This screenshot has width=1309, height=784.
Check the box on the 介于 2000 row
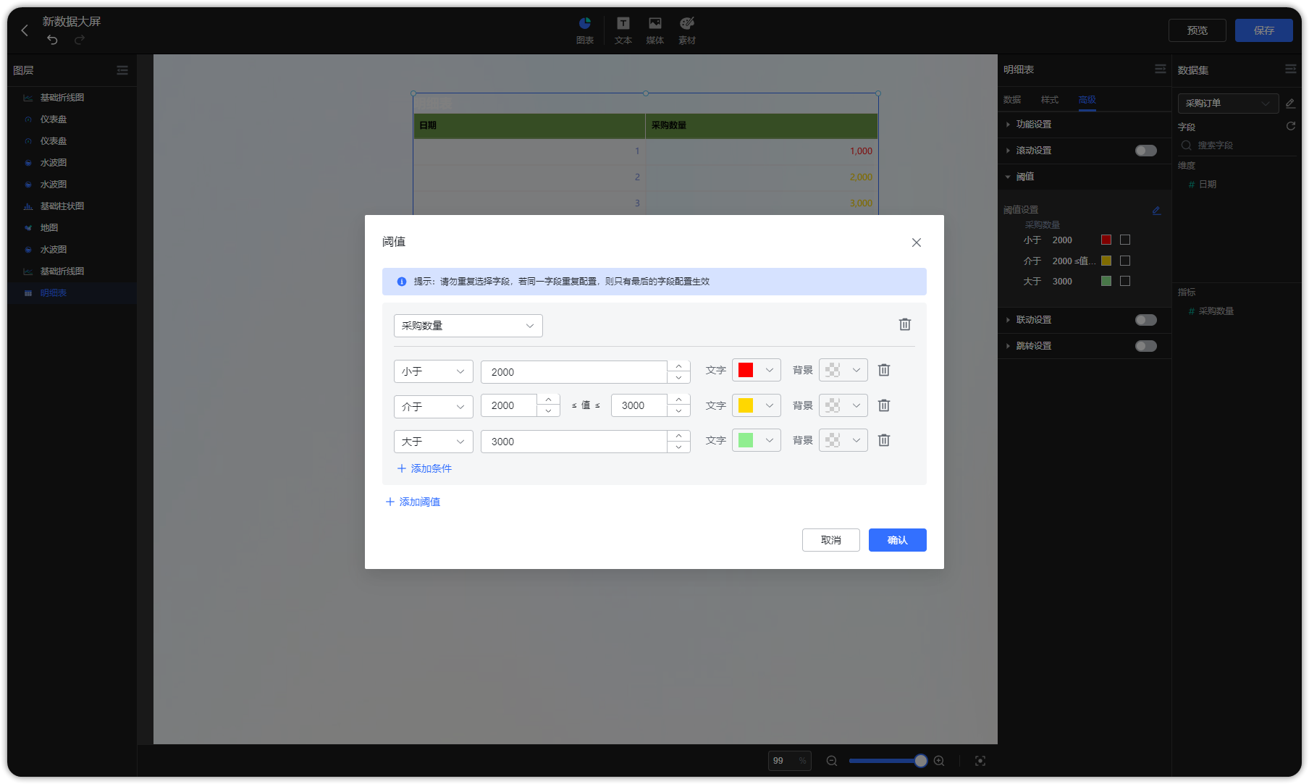point(1125,261)
